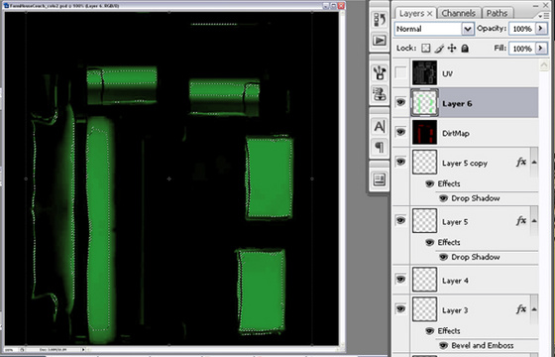Viewport: 555px width, 357px height.
Task: Open the Layer Comps panel icon
Action: tap(380, 179)
